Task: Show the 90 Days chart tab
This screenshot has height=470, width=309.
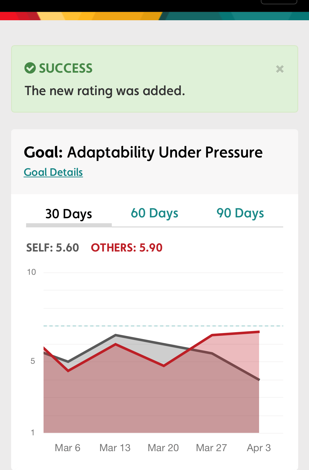Action: 240,213
